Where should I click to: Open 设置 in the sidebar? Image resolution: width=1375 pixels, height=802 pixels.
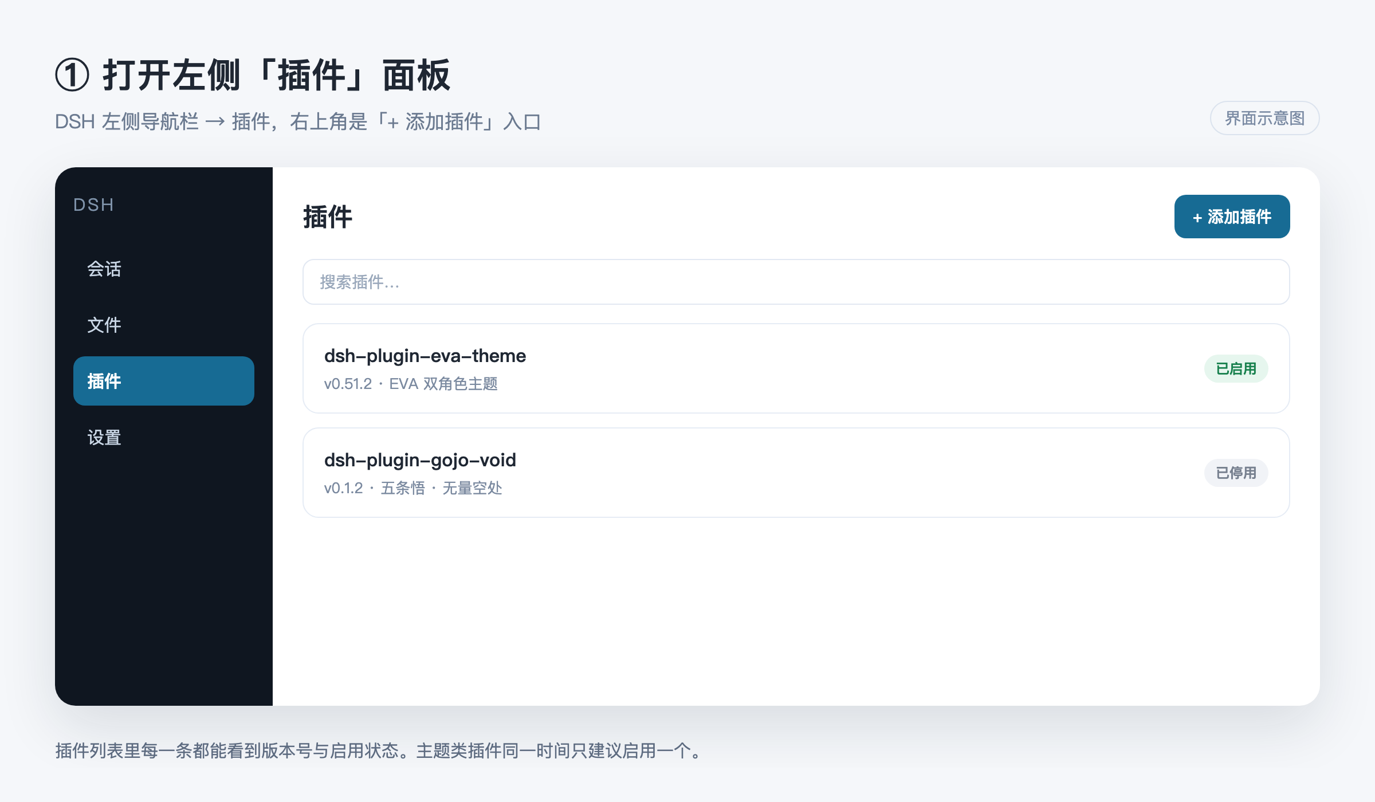(164, 437)
